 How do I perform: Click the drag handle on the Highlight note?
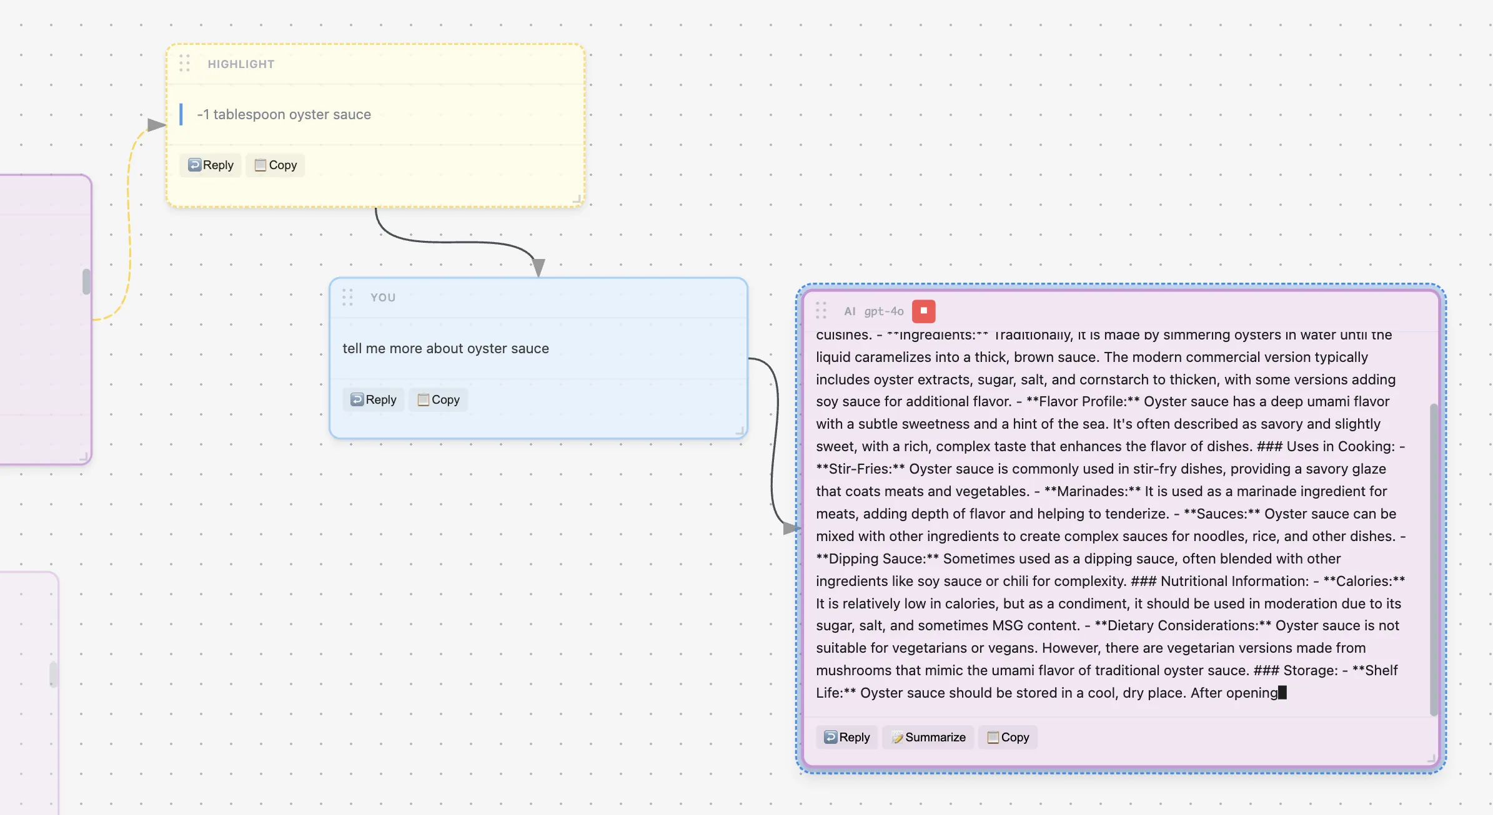point(184,64)
